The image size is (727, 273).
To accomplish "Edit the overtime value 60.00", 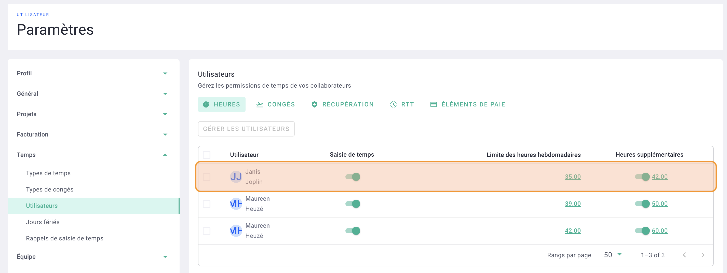I will 659,231.
